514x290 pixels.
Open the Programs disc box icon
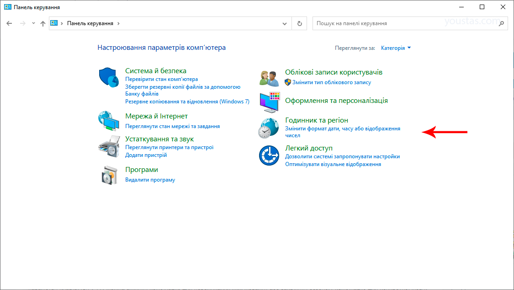tap(109, 175)
